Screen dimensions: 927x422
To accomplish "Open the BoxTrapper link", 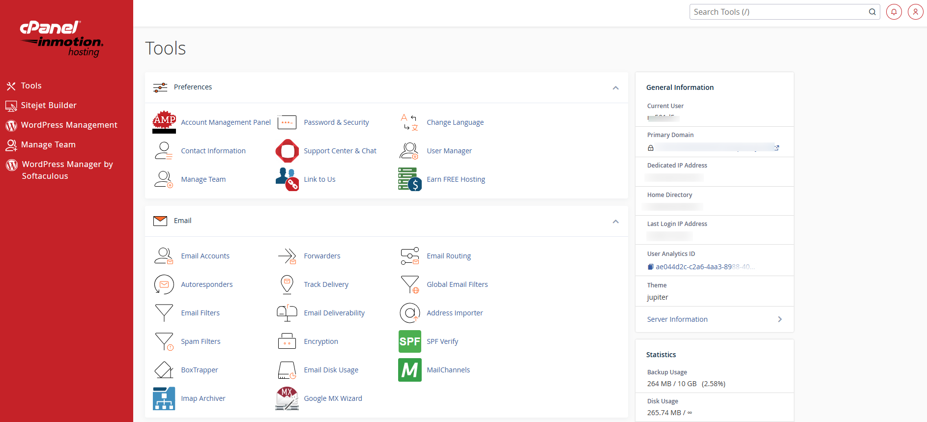I will (200, 370).
